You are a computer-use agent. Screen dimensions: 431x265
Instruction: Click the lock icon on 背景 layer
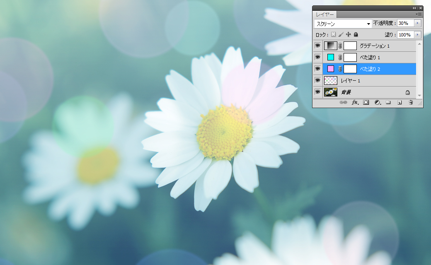click(408, 92)
